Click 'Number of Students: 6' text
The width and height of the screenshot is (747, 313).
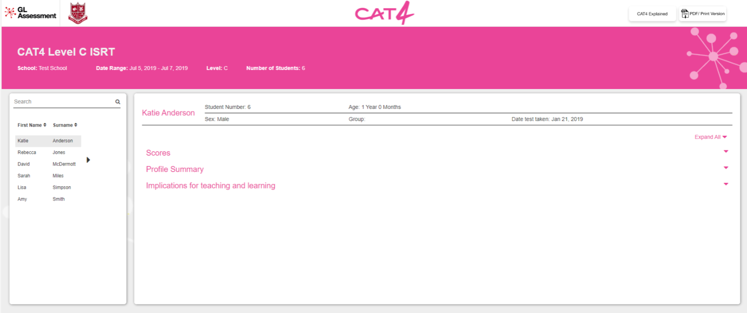(x=276, y=68)
